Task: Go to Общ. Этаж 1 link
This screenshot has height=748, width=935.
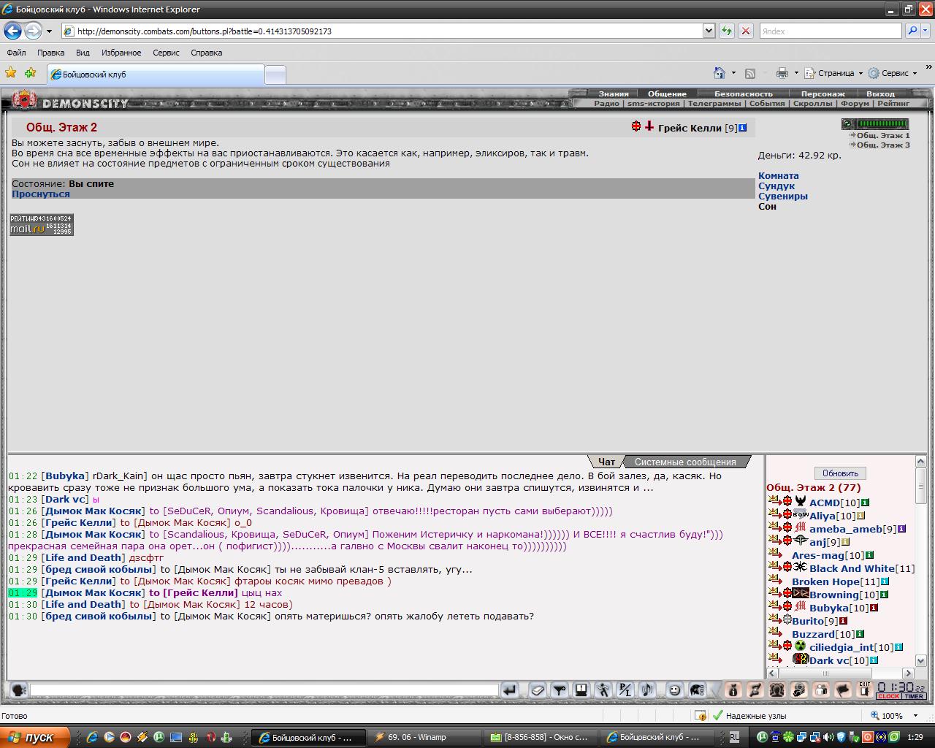Action: pyautogui.click(x=883, y=135)
